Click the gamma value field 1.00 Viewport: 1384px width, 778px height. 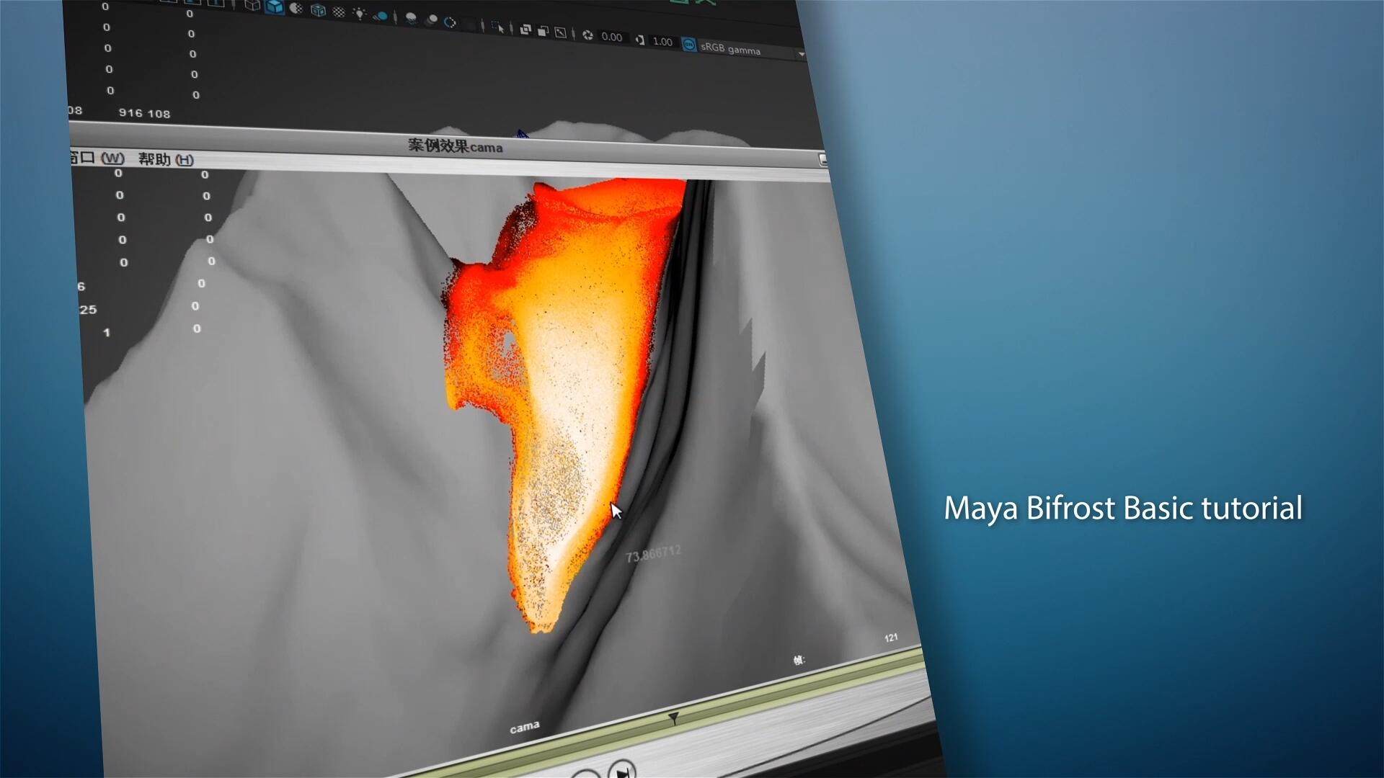pos(662,42)
